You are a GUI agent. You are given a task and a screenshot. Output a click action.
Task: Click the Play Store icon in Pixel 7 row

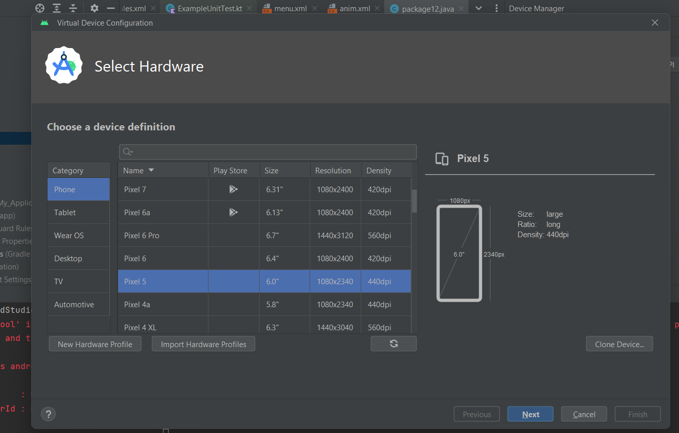click(x=233, y=189)
